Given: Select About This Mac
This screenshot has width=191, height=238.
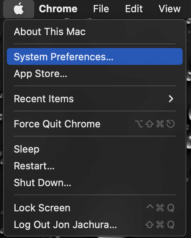Looking at the screenshot, I should (95, 32).
